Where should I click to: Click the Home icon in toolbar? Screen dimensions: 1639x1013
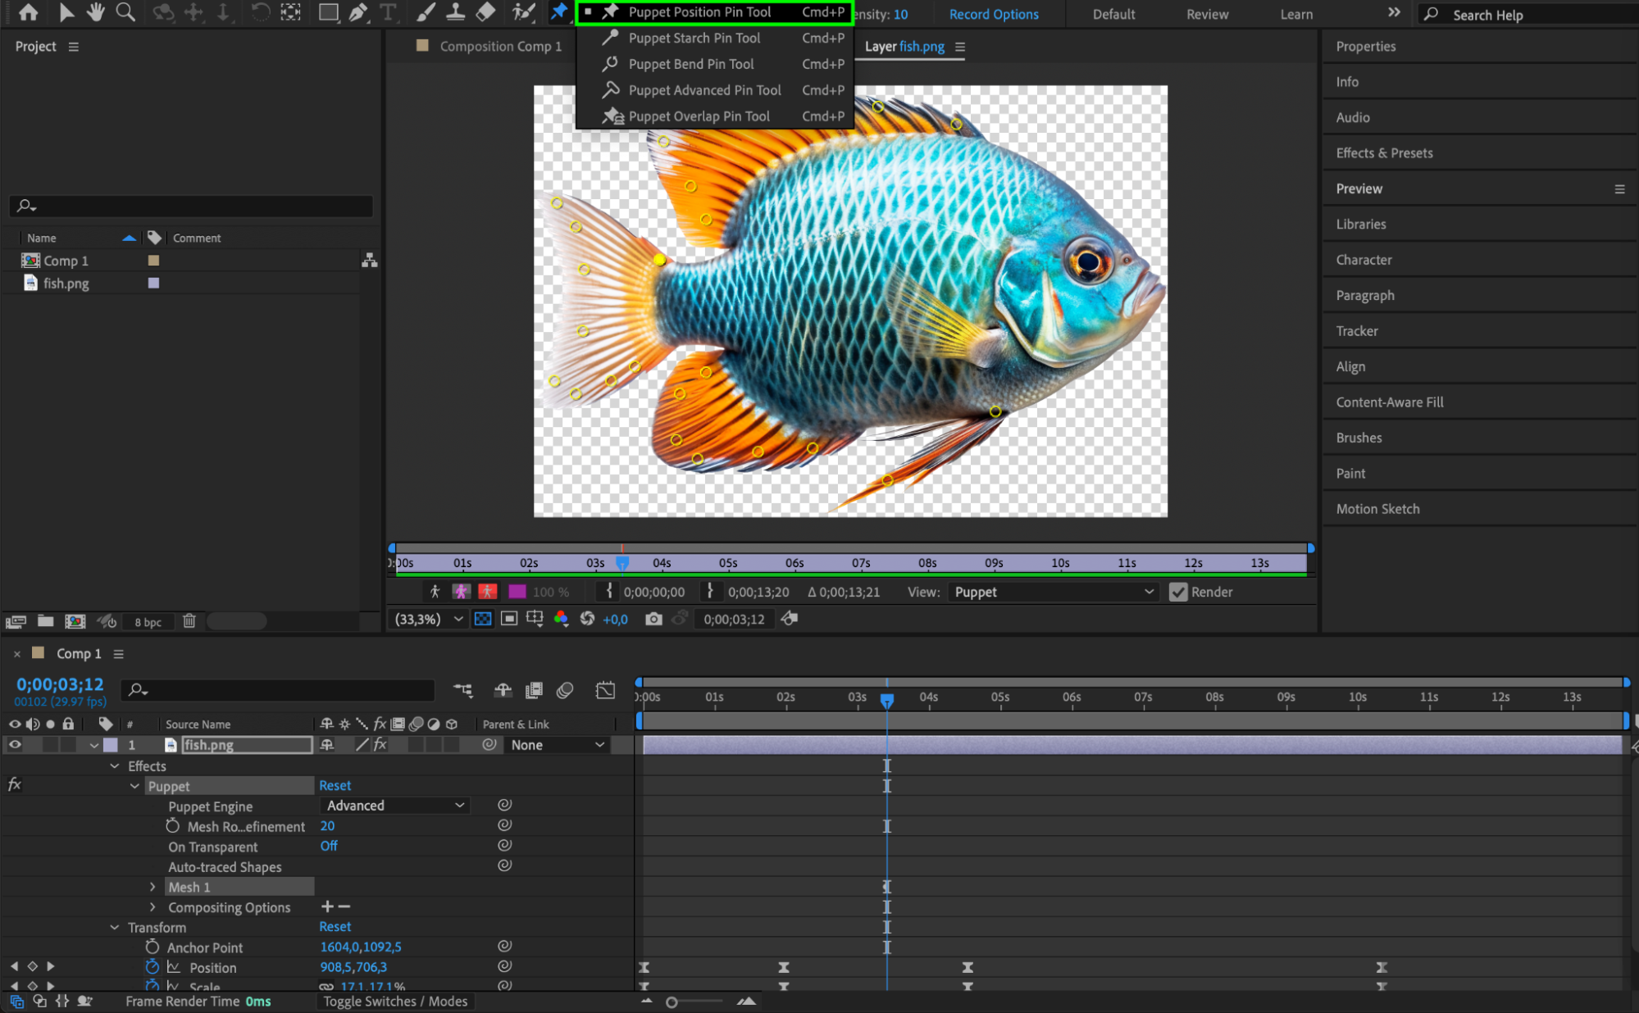pos(28,12)
